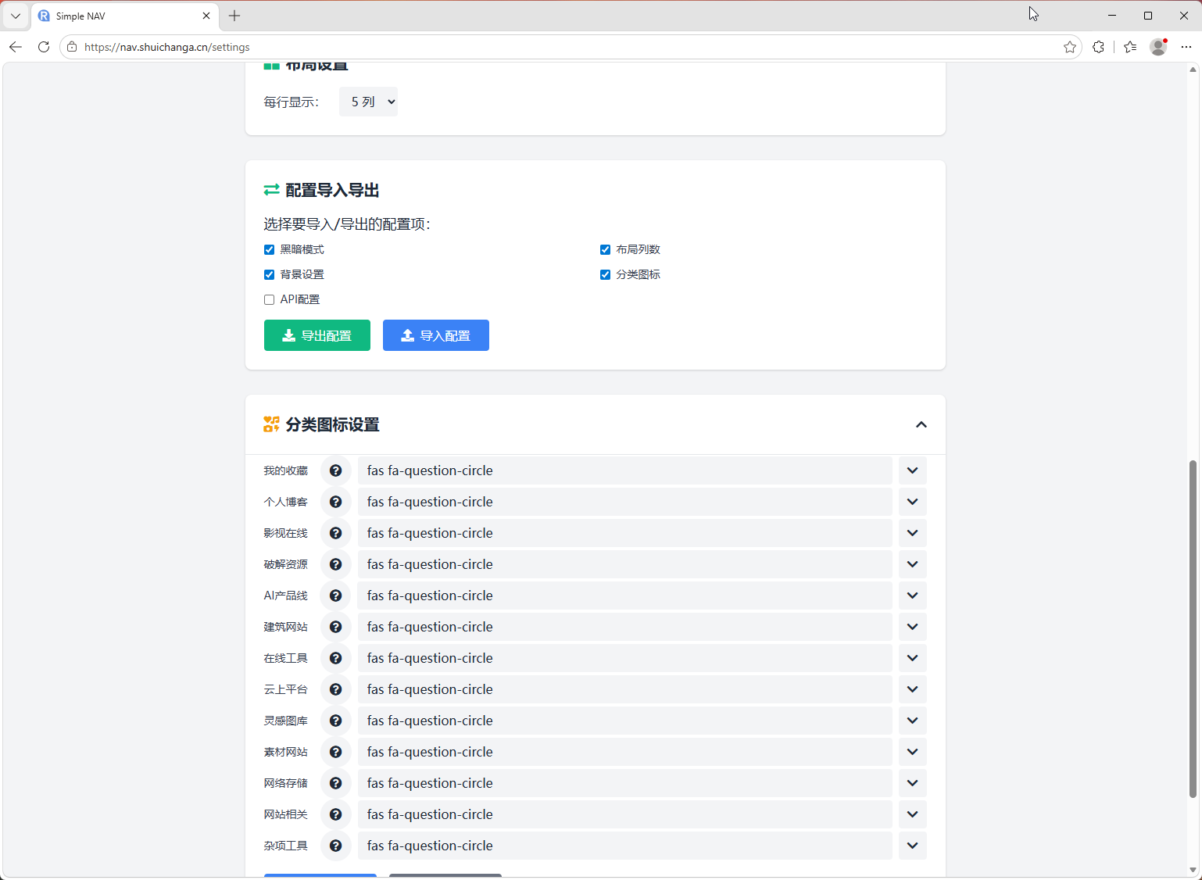Edit the icon class field for 灵感图库
This screenshot has width=1202, height=880.
point(625,721)
